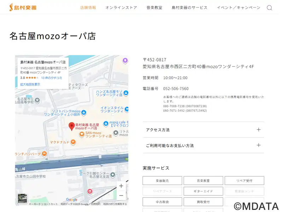
Task: Click the map 利用規約 link
Action: tap(96, 204)
